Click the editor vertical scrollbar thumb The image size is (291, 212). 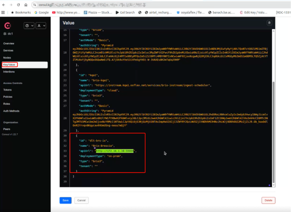click(x=273, y=132)
